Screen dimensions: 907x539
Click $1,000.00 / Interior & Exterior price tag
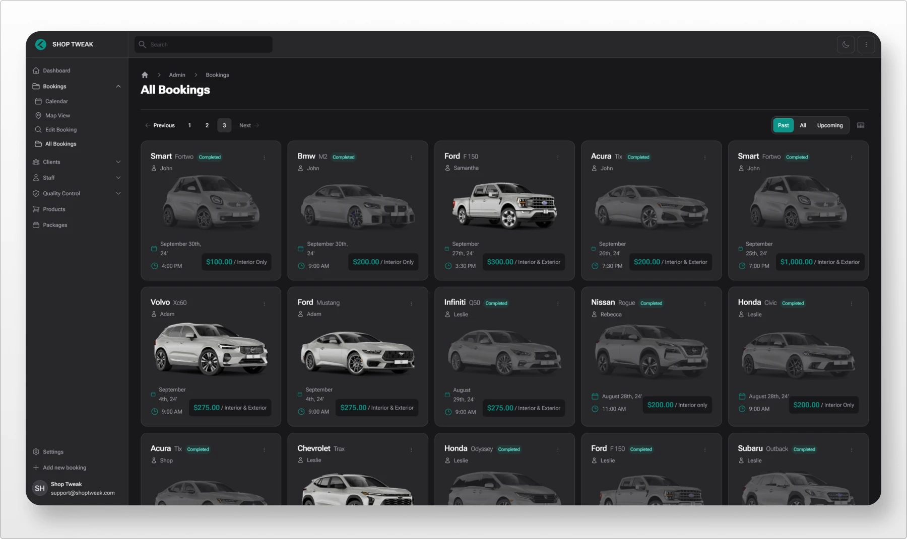pos(820,262)
